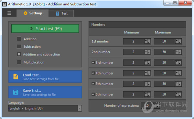Increase 3rd number minimum with up arrow
The width and height of the screenshot is (194, 119).
tap(146, 63)
